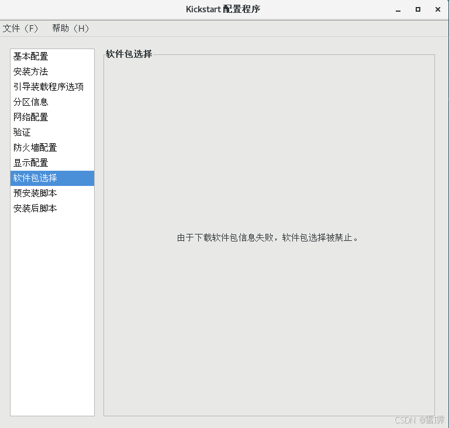
Task: Open 预安装脚本 section
Action: pos(52,194)
